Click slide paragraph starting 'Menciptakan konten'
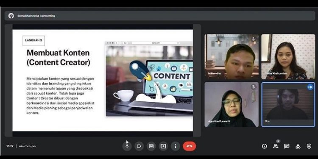This screenshot has height=159, width=318. pyautogui.click(x=60, y=95)
